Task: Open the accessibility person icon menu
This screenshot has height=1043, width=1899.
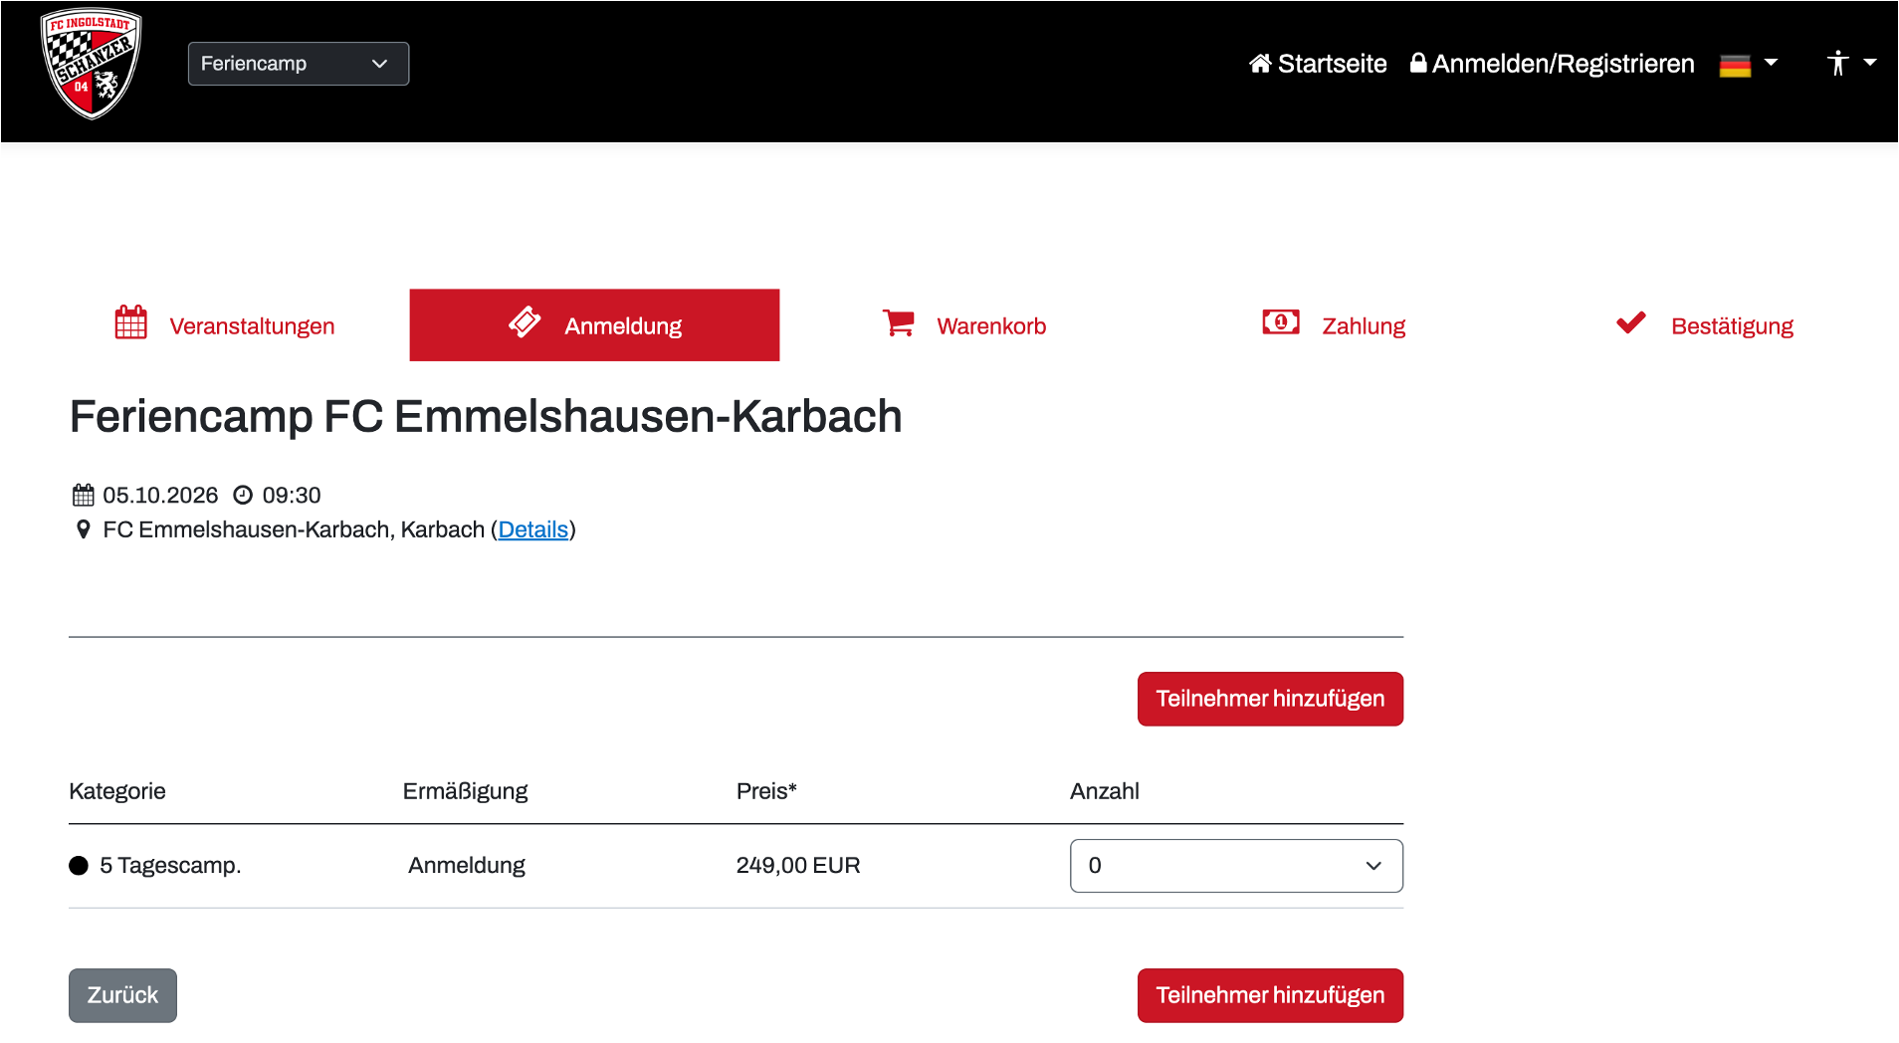Action: pyautogui.click(x=1837, y=64)
